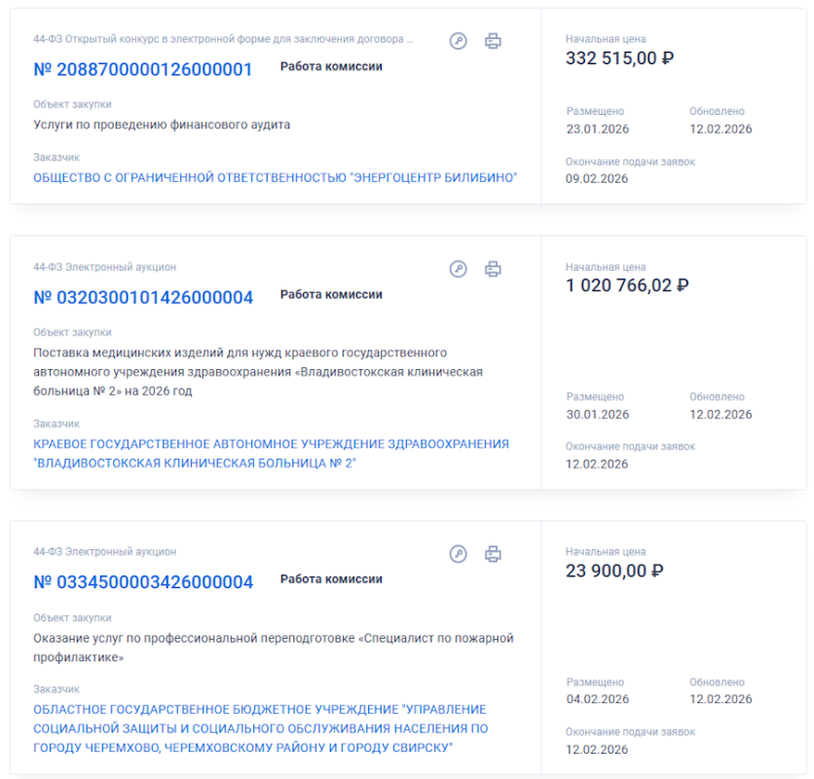
Task: Open customer link "ЭНЕРГОЦЕНТР БИЛИБИНО"
Action: coord(275,178)
